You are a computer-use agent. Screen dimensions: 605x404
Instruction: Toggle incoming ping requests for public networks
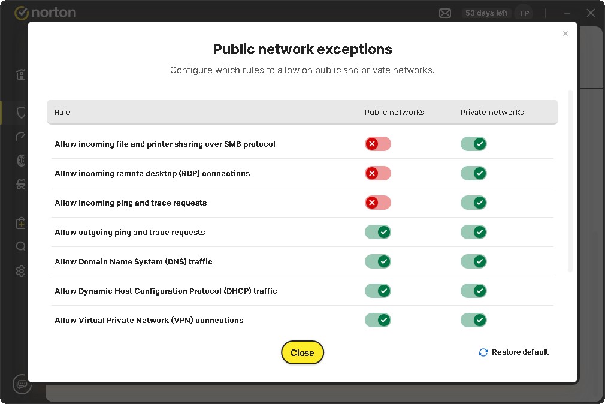pos(377,203)
